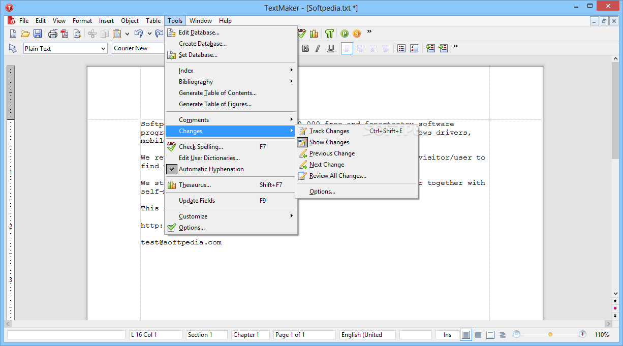The image size is (623, 346).
Task: Click the Undo arrow icon
Action: coord(138,34)
